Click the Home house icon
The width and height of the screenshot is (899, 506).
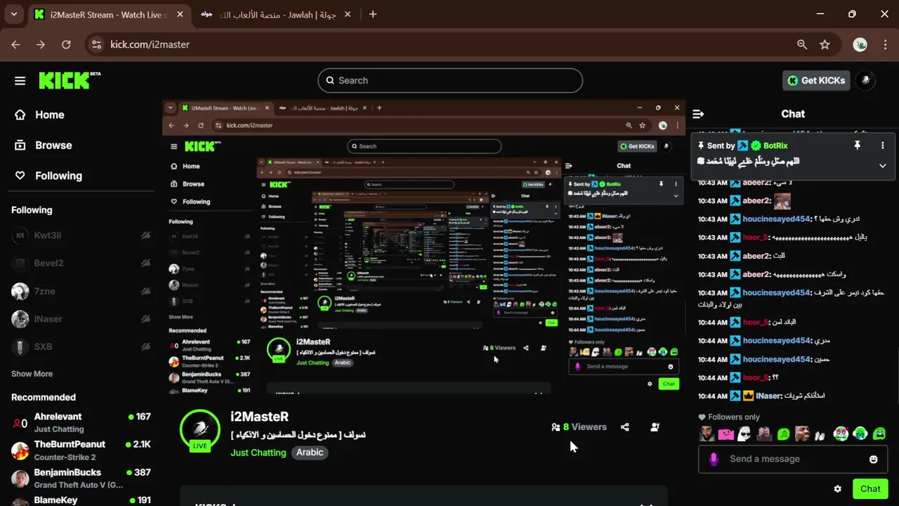click(x=20, y=115)
